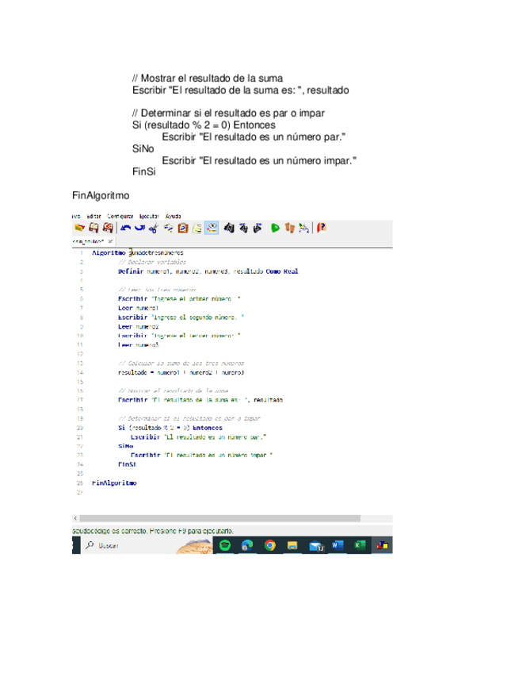
Task: Toggle the highlighted toolbar button
Action: click(x=212, y=228)
